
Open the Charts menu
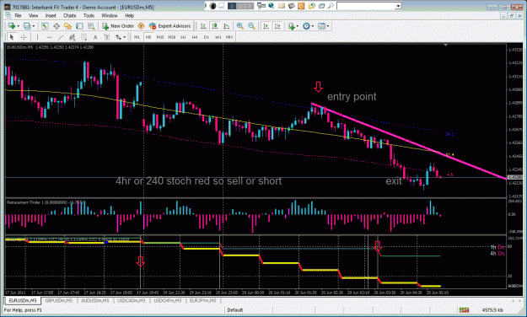click(70, 15)
